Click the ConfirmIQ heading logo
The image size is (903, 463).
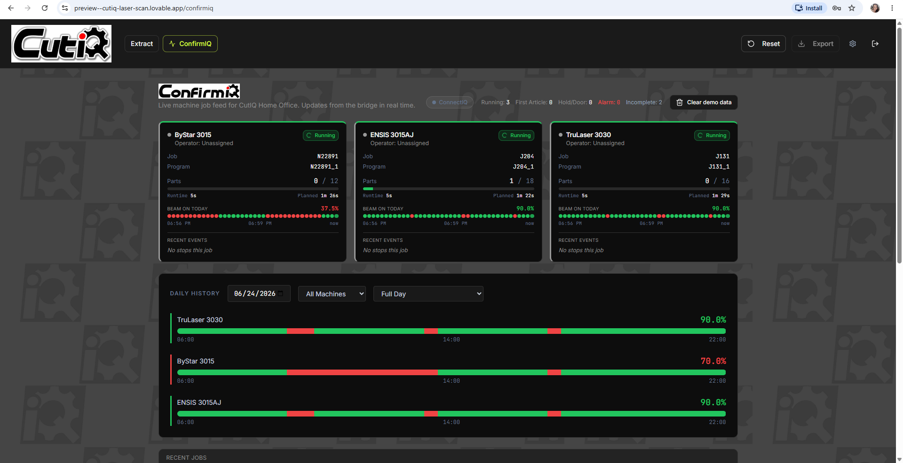point(199,91)
